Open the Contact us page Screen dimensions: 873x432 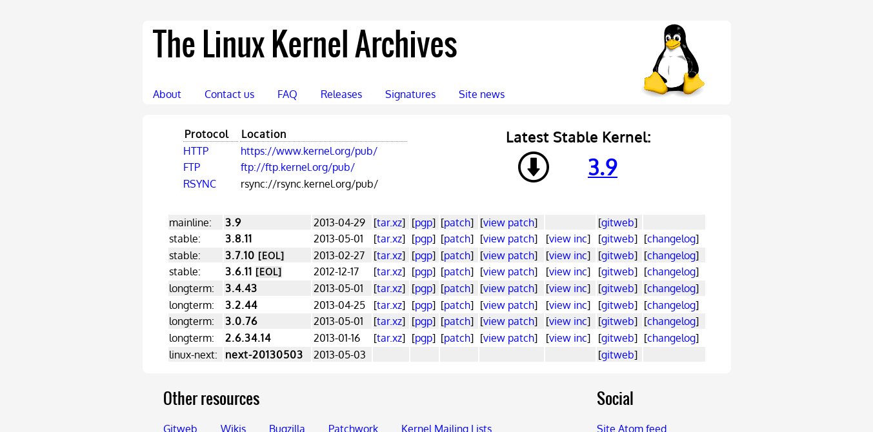(229, 94)
